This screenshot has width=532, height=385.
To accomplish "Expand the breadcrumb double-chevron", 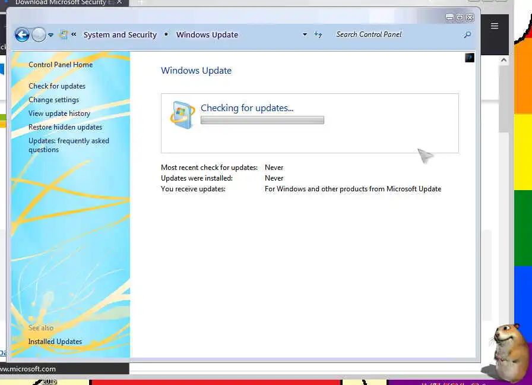I will (74, 34).
